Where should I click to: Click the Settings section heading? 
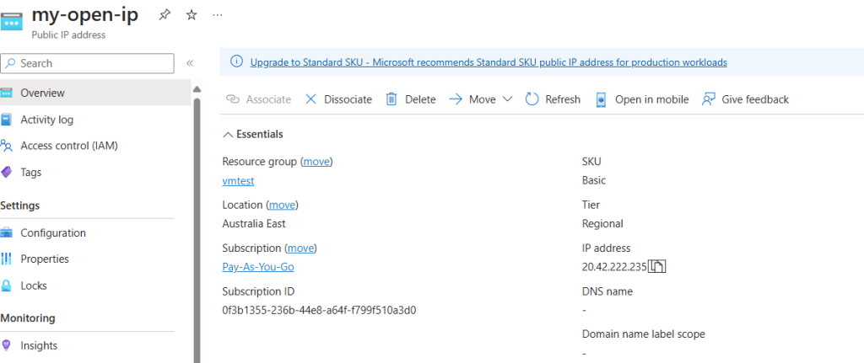20,206
